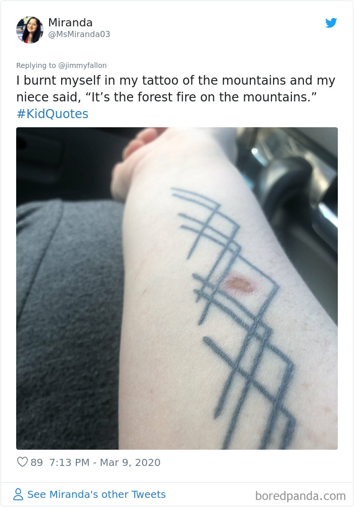The image size is (354, 507).
Task: Open the tattooed arm photo
Action: [x=177, y=288]
